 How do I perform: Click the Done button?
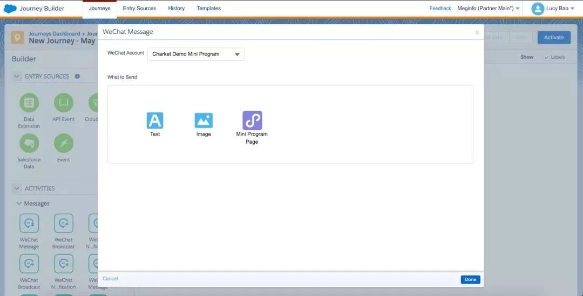pyautogui.click(x=470, y=279)
